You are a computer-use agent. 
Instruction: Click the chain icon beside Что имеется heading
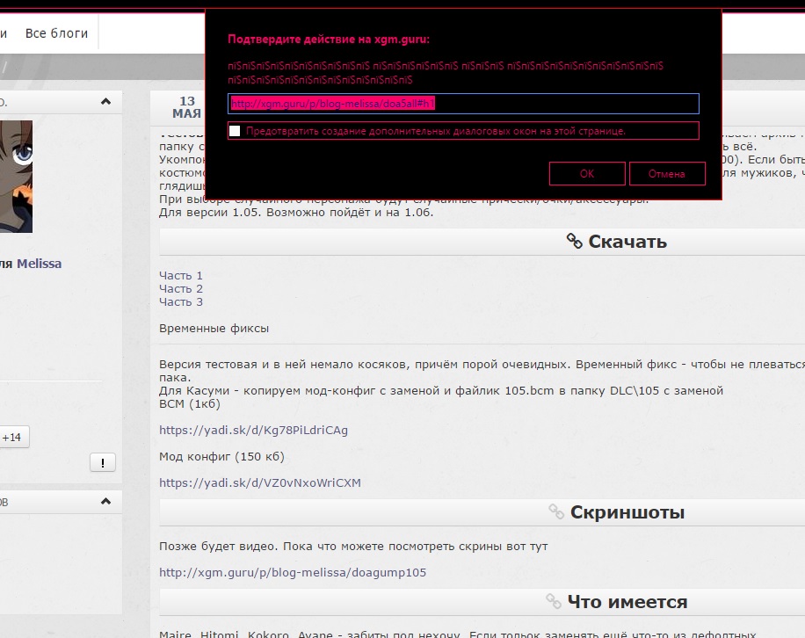click(x=554, y=600)
